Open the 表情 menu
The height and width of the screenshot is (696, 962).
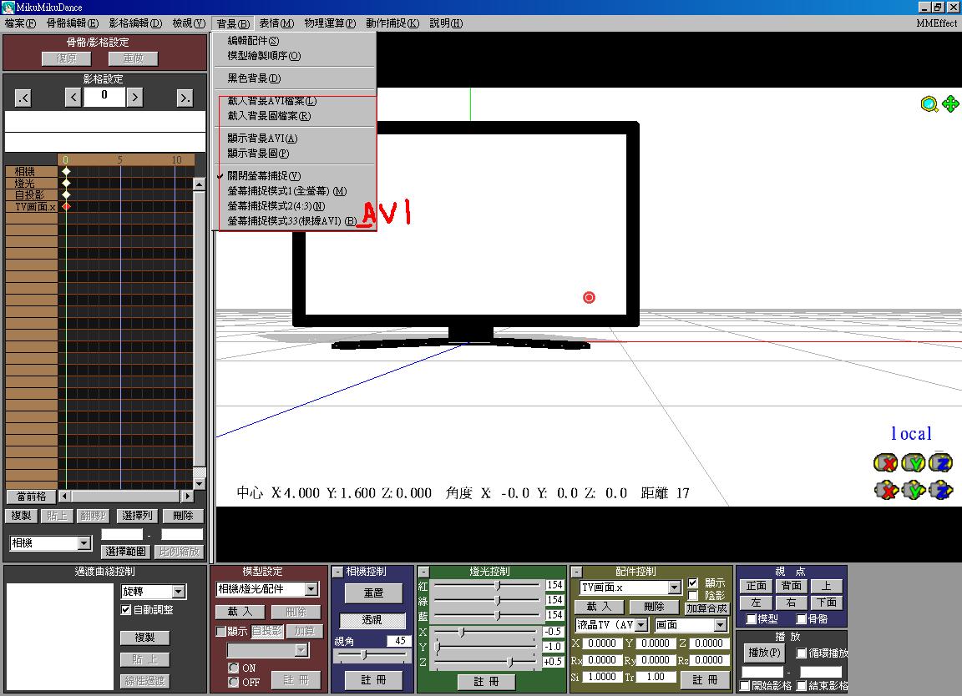click(276, 23)
